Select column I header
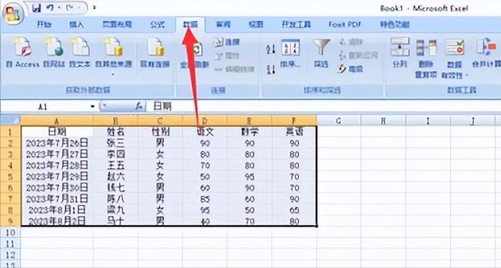This screenshot has width=501, height=268. tap(428, 120)
